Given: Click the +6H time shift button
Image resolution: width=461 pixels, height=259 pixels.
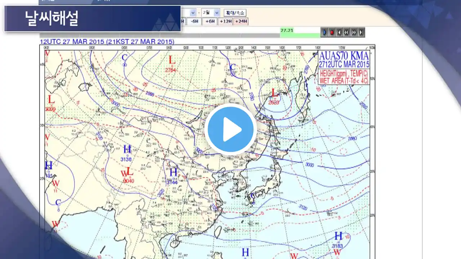Looking at the screenshot, I should point(210,21).
